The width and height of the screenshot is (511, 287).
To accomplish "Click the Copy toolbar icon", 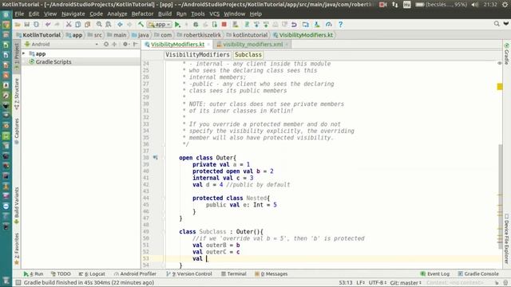I will pyautogui.click(x=78, y=25).
